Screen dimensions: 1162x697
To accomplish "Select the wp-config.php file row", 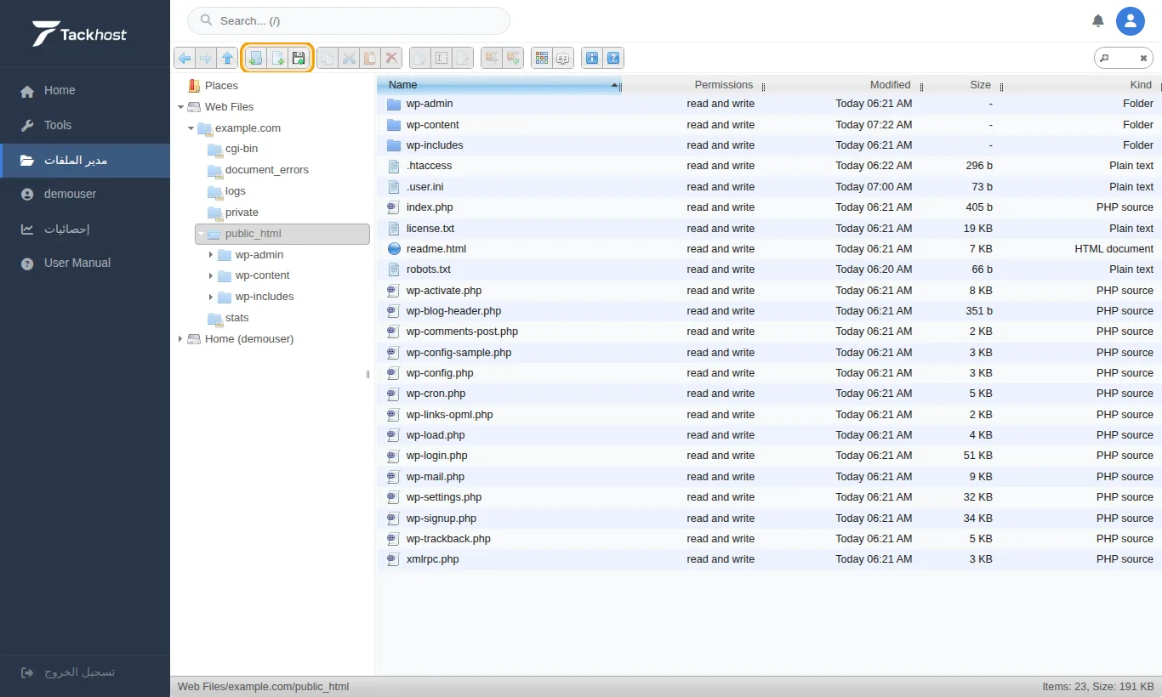I will tap(769, 373).
